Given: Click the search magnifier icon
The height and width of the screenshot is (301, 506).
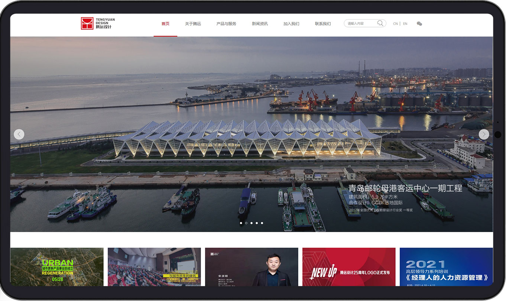Looking at the screenshot, I should click(x=380, y=23).
